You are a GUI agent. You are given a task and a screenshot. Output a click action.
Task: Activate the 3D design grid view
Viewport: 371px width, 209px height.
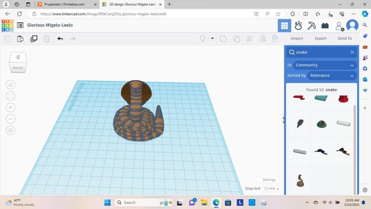pos(284,26)
